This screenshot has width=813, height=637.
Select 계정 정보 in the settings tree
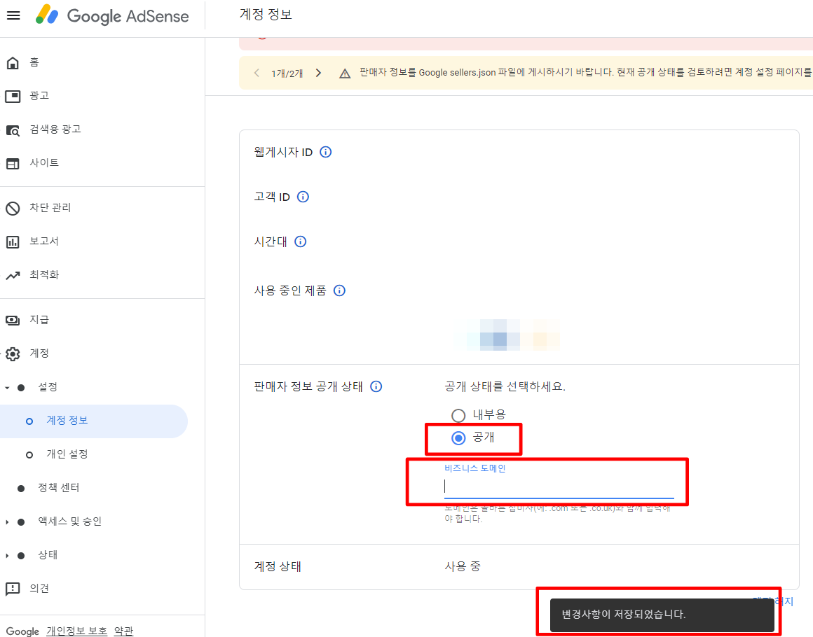click(x=93, y=421)
